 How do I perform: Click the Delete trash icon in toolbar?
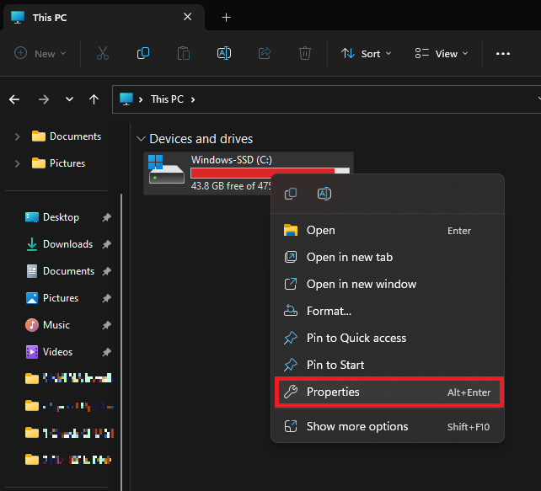click(x=305, y=53)
